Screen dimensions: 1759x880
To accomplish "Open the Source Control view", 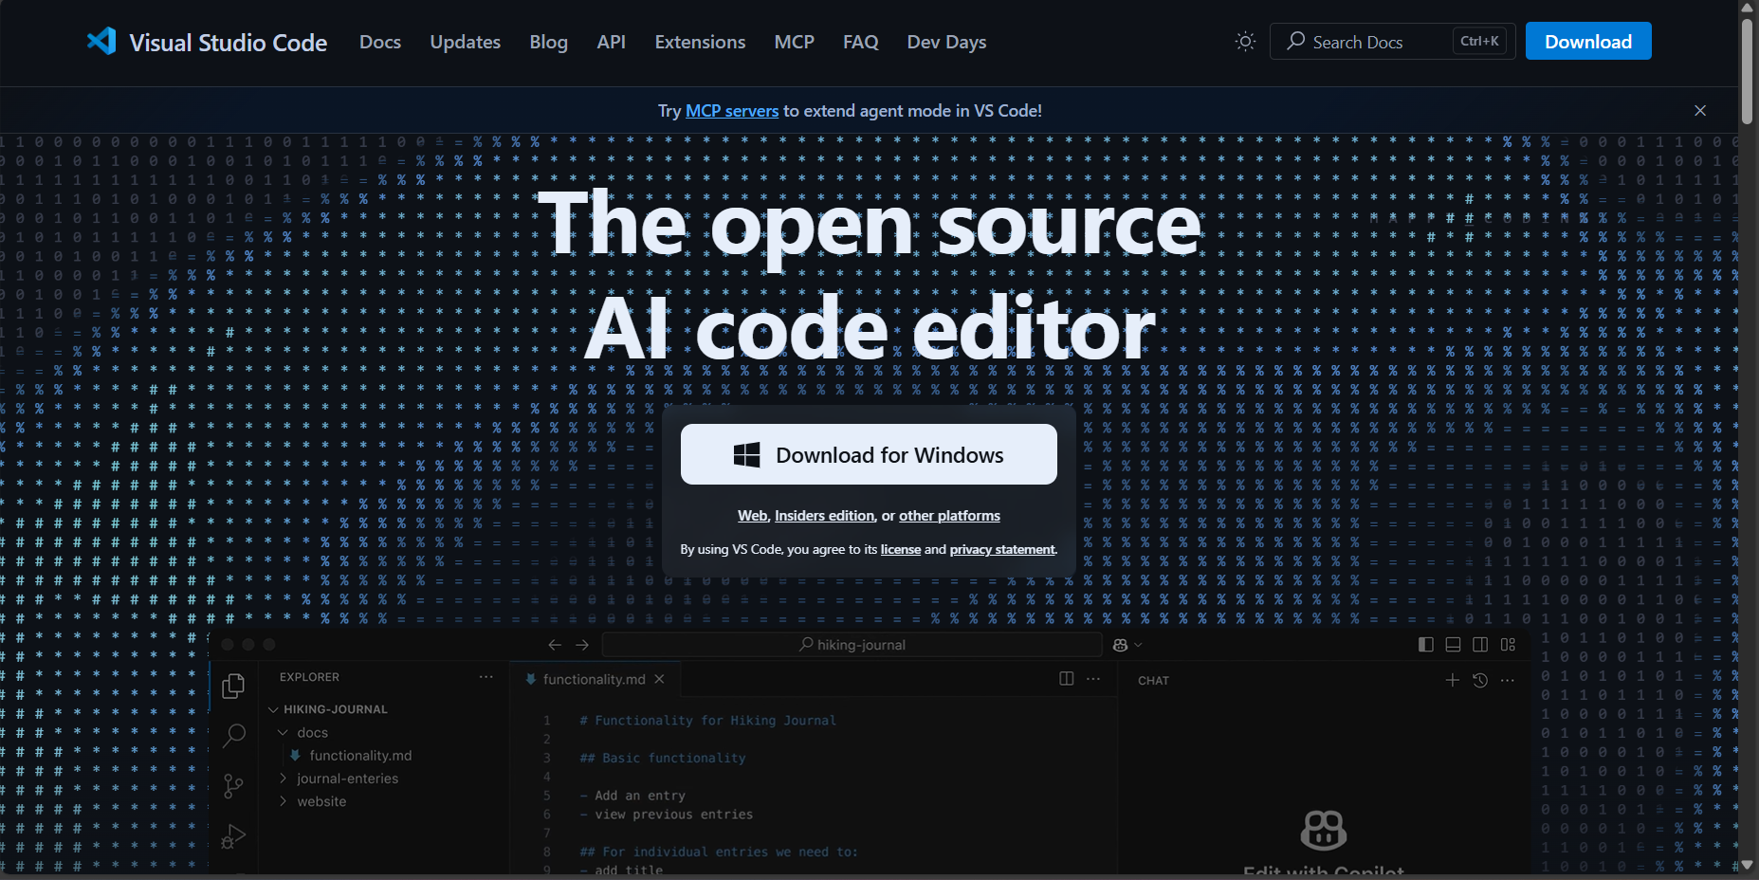I will click(233, 786).
